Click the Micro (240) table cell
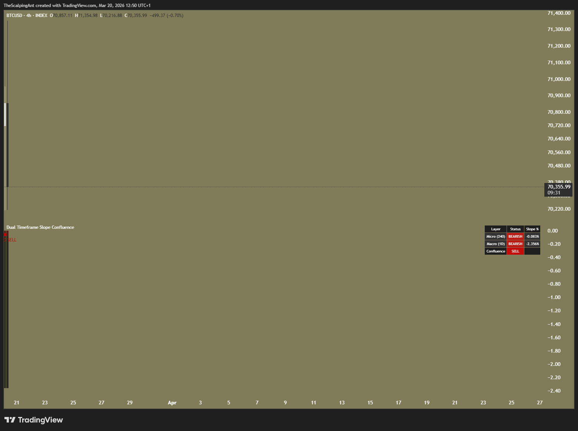Screen dimensions: 578x431 point(495,237)
